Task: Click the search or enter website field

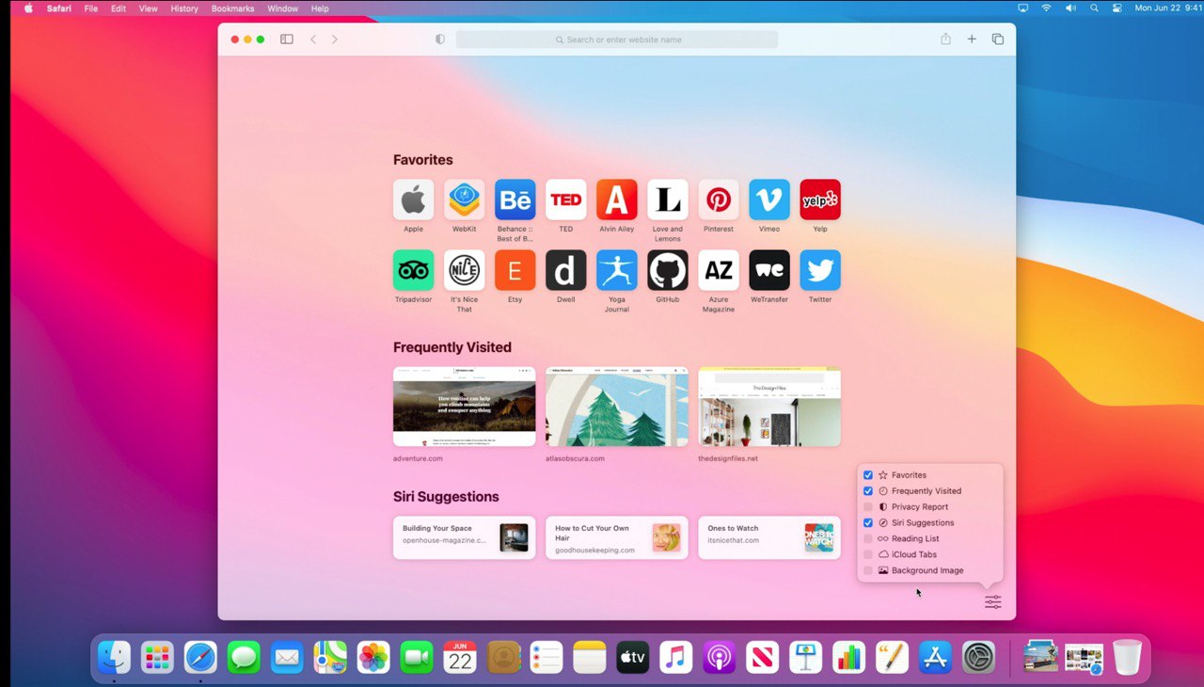Action: point(617,40)
